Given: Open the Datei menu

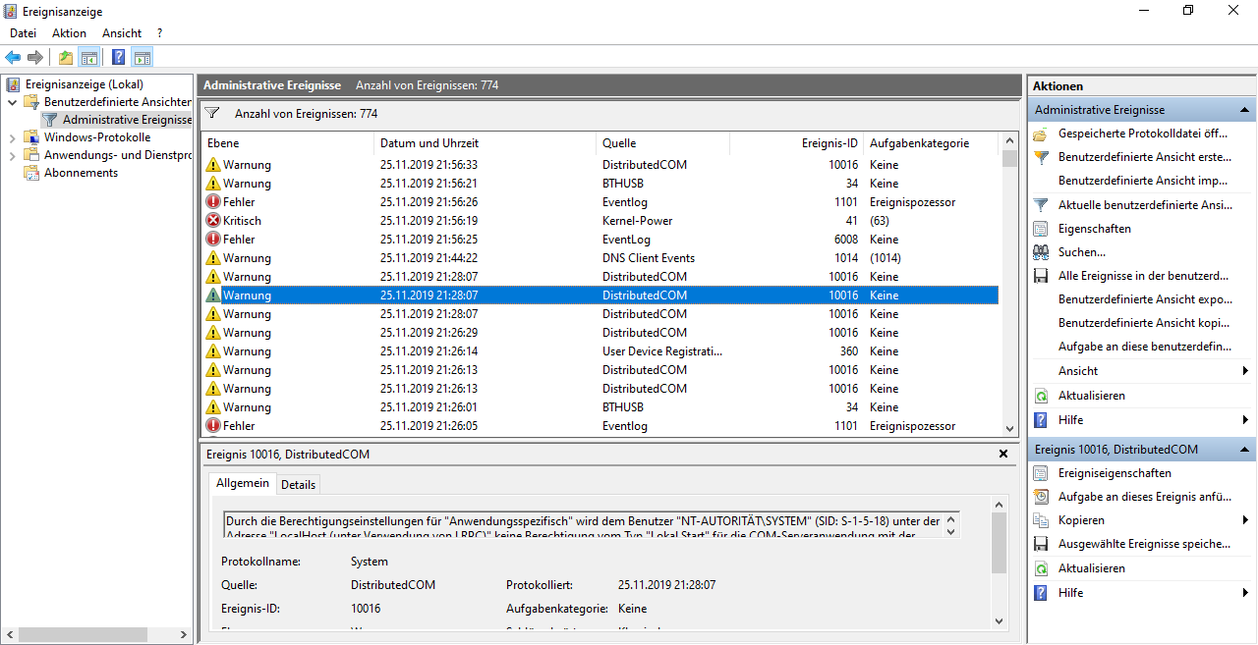Looking at the screenshot, I should (23, 33).
